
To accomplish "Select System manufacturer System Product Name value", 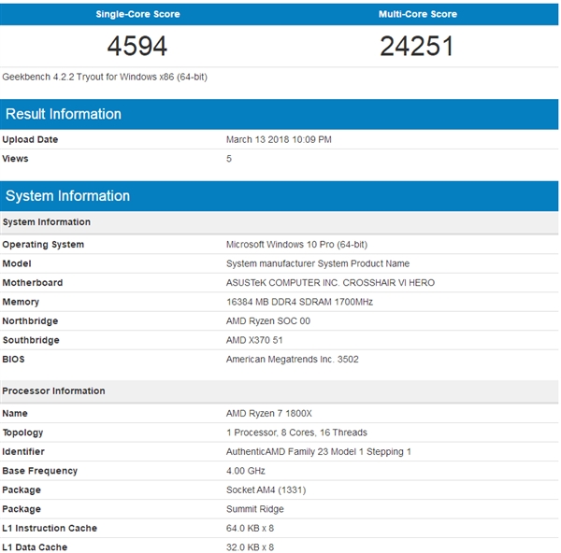I will (x=318, y=263).
